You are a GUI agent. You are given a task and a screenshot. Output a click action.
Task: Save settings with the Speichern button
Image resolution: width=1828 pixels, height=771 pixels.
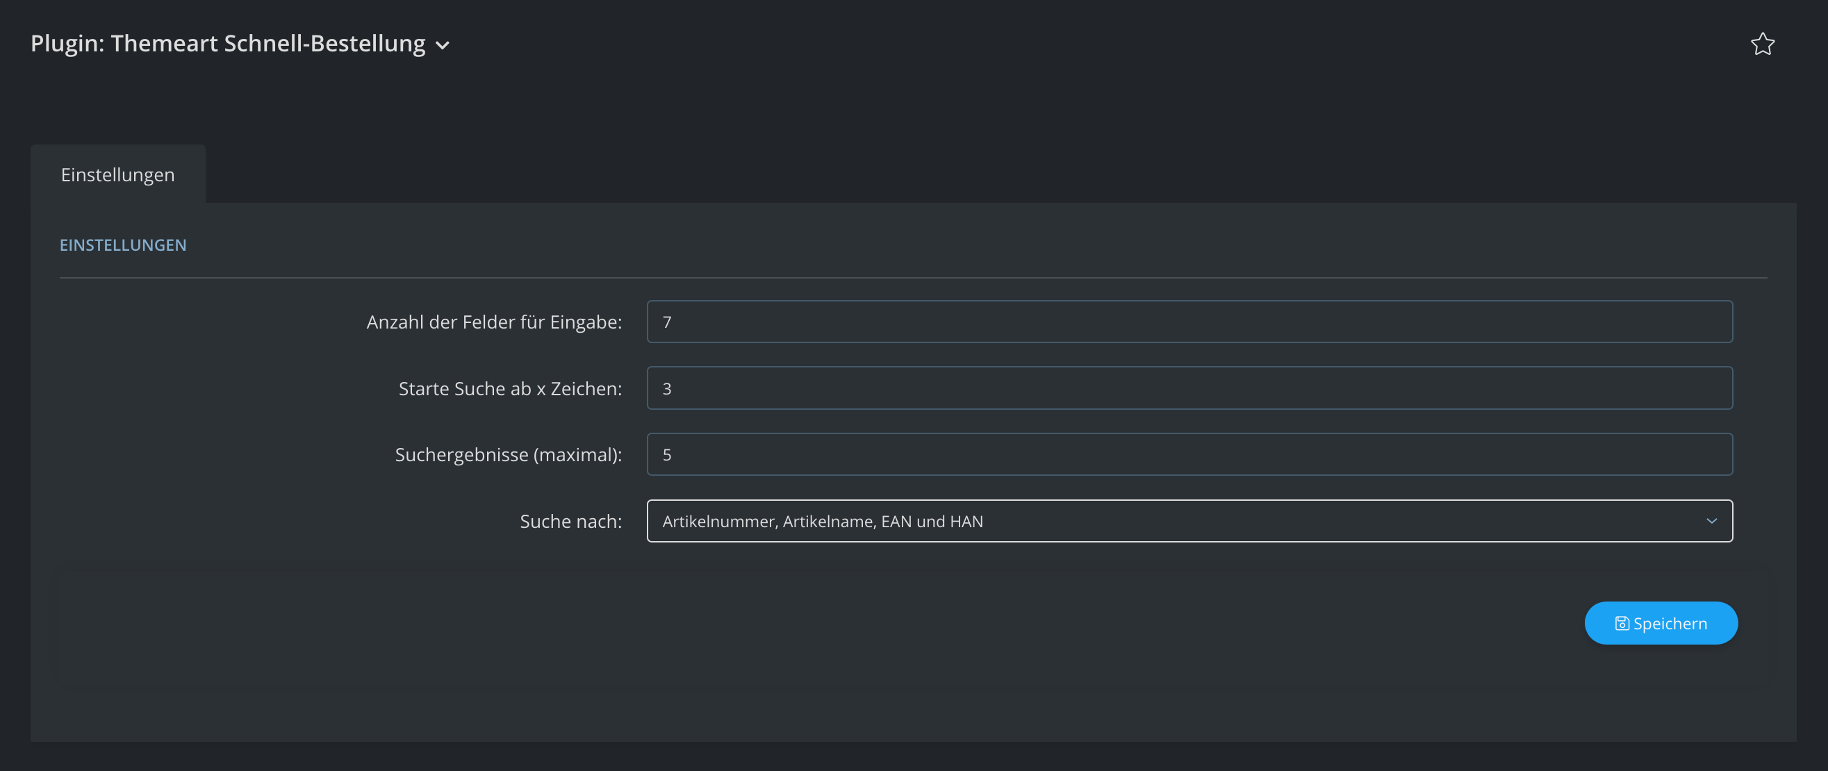tap(1661, 623)
